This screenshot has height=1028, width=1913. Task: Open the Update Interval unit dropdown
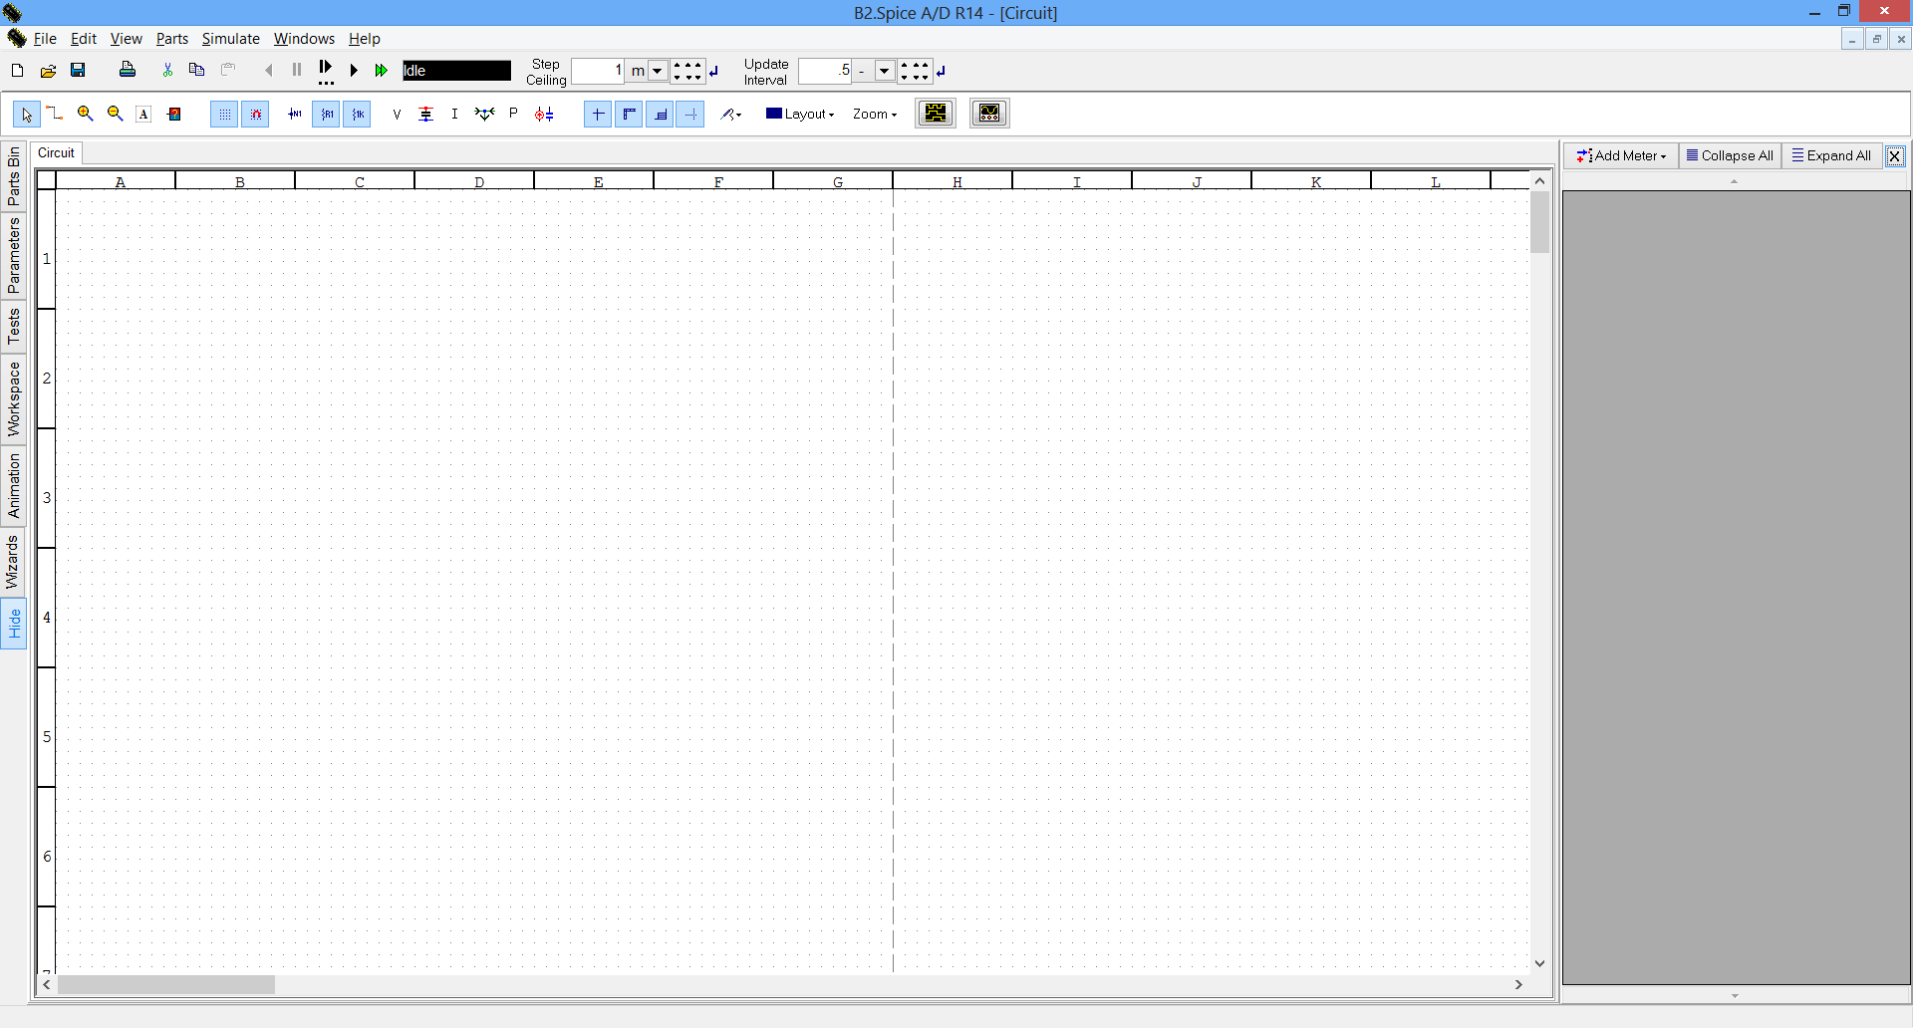click(885, 71)
